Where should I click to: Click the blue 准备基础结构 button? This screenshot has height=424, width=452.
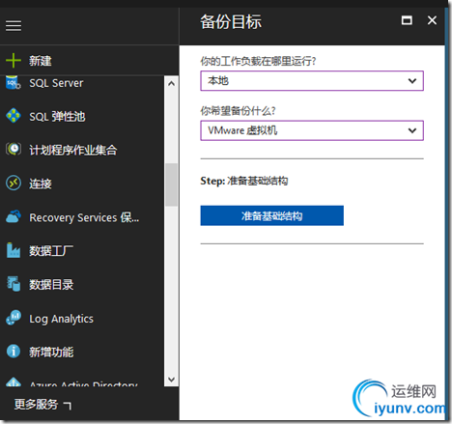click(271, 215)
